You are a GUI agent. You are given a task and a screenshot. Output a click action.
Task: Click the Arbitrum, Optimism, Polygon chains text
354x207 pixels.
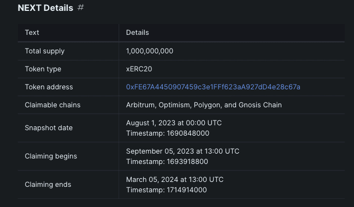click(x=204, y=105)
